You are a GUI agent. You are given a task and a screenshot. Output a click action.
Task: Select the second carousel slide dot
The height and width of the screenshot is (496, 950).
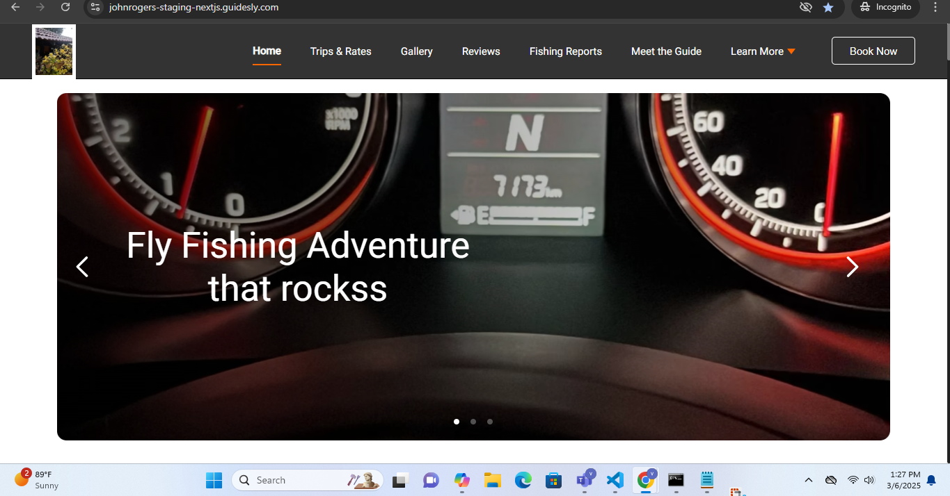[473, 422]
